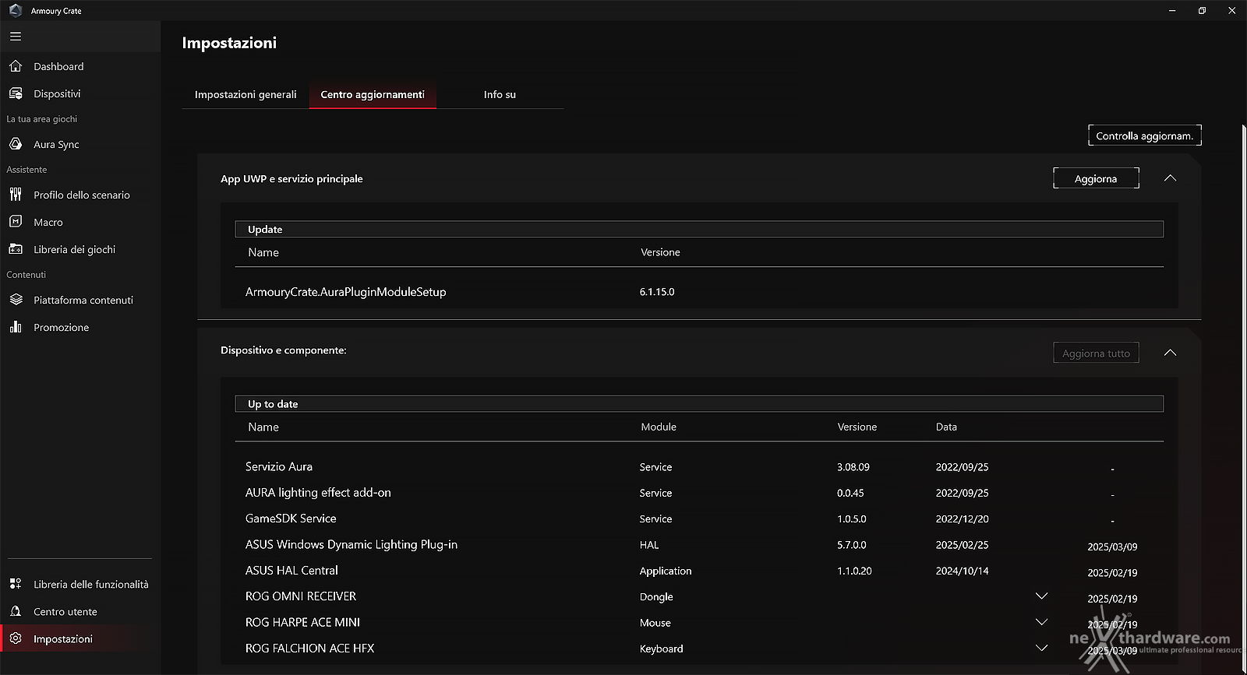1247x675 pixels.
Task: Expand ROG HARPE ACE MINI row chevron
Action: pyautogui.click(x=1041, y=622)
